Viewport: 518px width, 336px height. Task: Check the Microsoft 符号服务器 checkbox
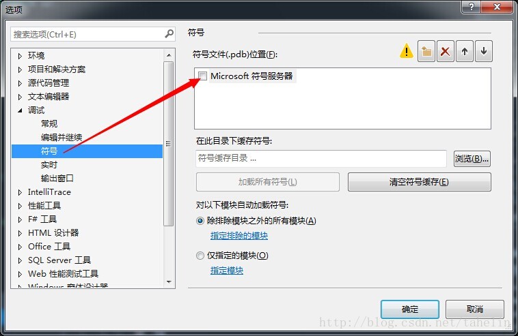pos(202,76)
